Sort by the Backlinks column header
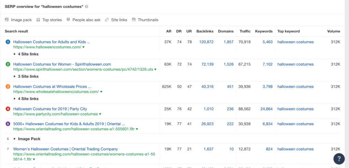Image resolution: width=349 pixels, height=168 pixels. [205, 31]
